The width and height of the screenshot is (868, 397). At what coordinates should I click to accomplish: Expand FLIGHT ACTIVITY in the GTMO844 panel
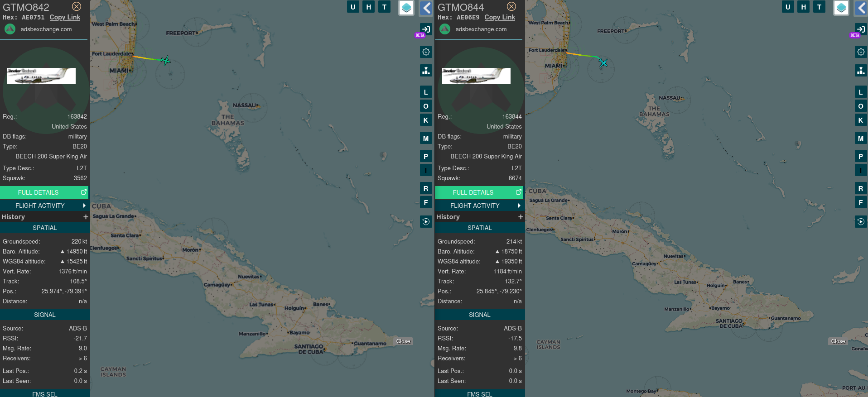[479, 206]
